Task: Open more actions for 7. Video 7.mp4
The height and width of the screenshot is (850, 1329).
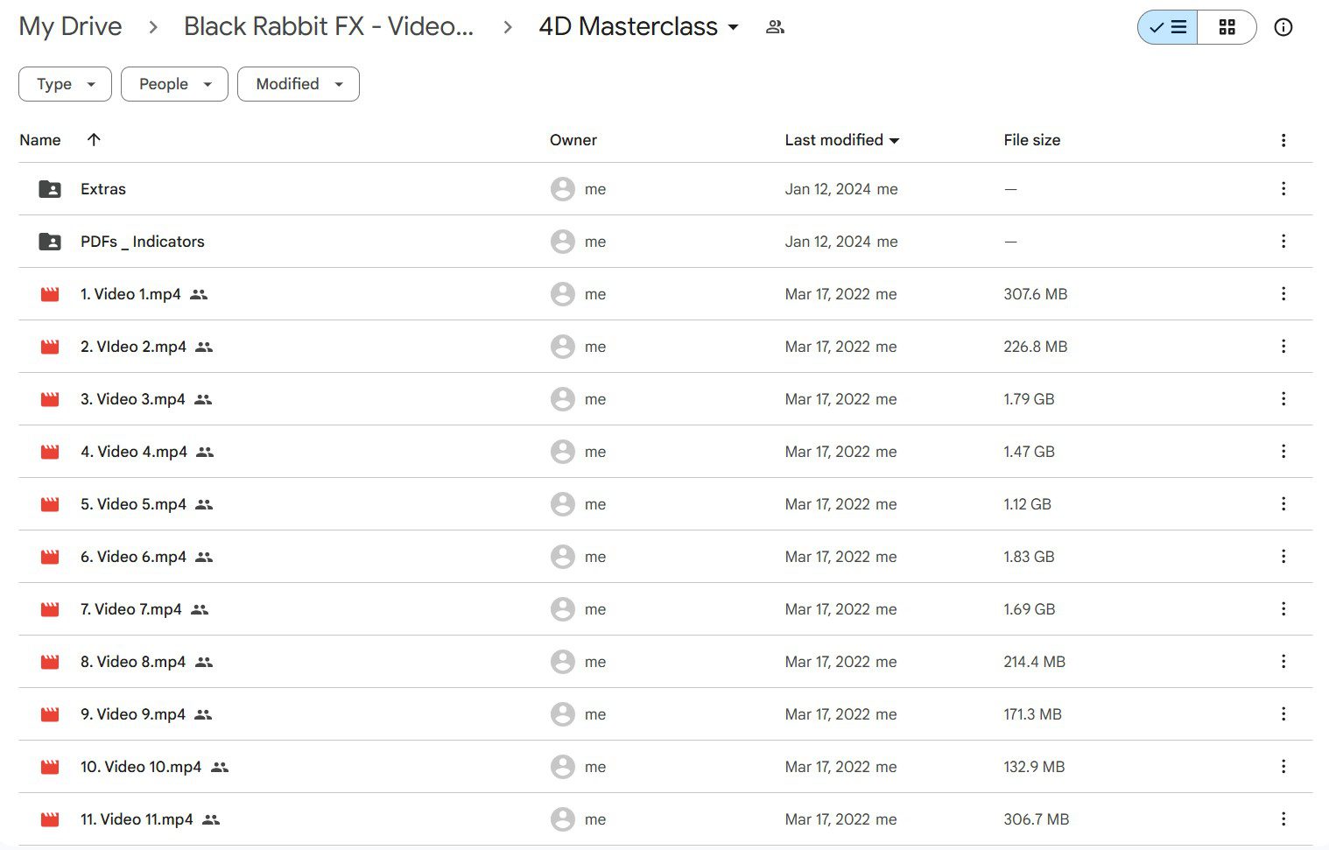Action: click(x=1283, y=609)
